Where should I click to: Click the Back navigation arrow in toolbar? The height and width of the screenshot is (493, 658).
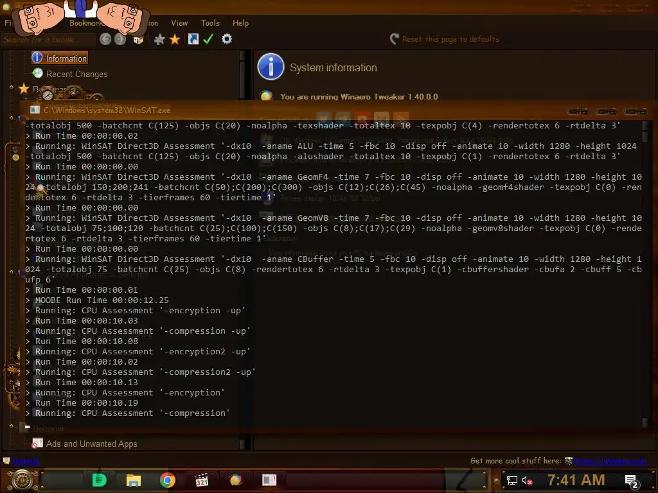[x=105, y=39]
